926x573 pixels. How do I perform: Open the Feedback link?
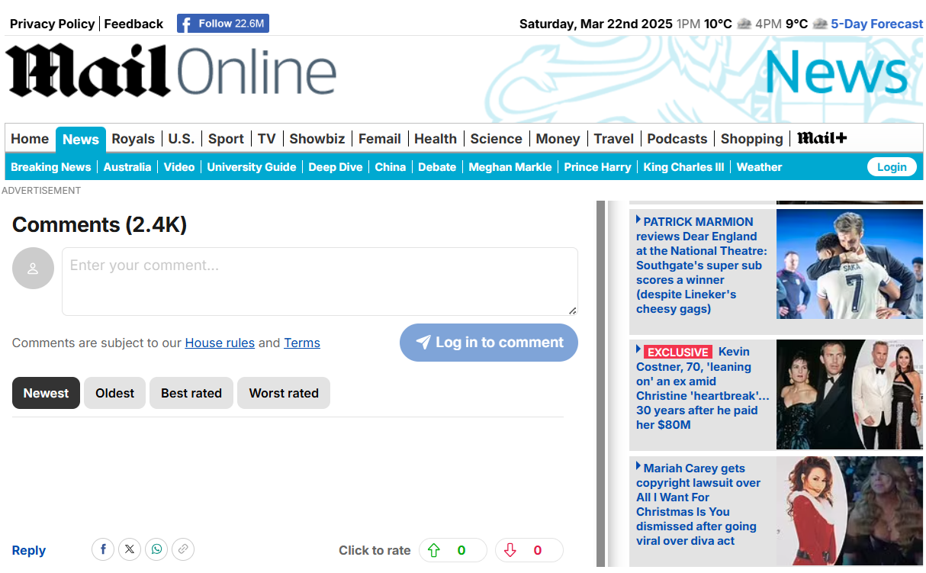tap(133, 24)
